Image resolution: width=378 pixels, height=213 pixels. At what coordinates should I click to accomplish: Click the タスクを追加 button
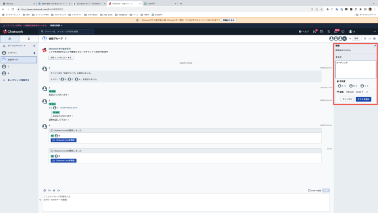pyautogui.click(x=363, y=99)
